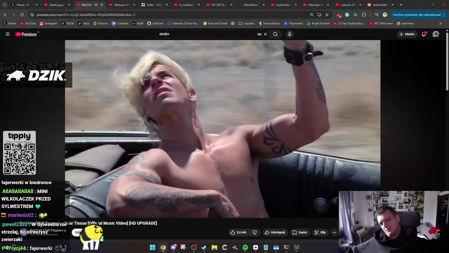The width and height of the screenshot is (449, 253).
Task: Click the Klip clip button
Action: coord(320,232)
